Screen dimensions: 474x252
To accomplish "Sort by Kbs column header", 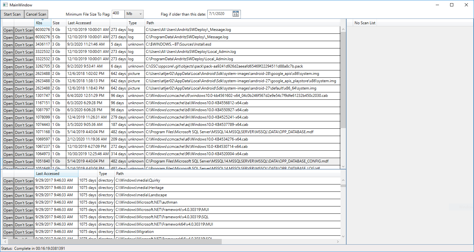I will [43, 23].
